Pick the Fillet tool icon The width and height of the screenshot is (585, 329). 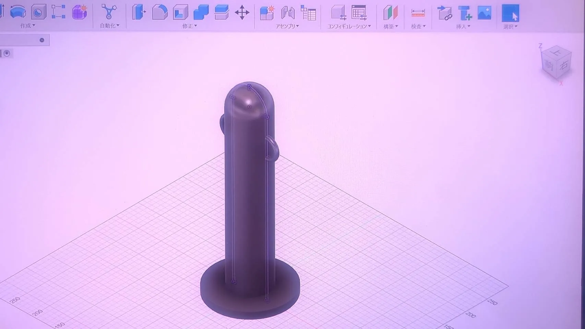pyautogui.click(x=160, y=12)
